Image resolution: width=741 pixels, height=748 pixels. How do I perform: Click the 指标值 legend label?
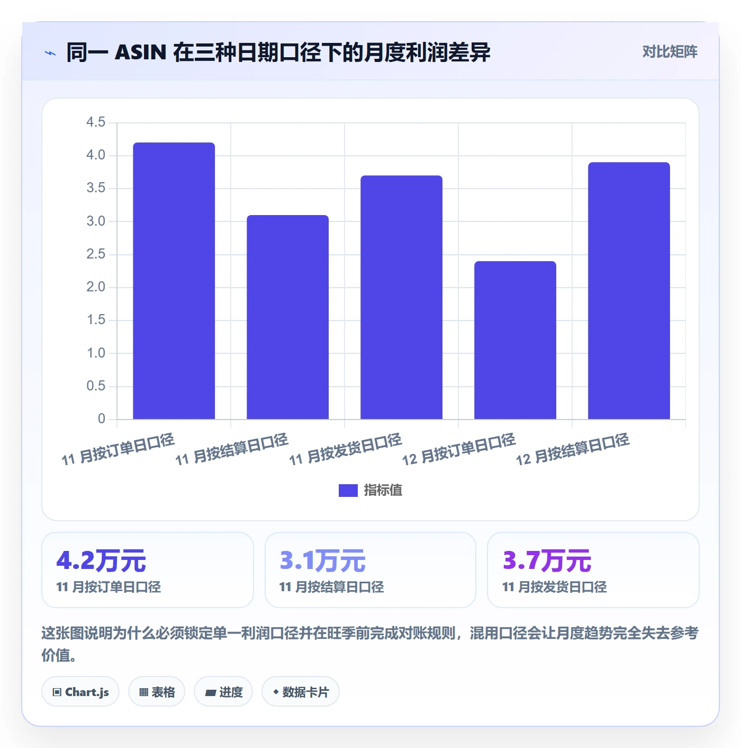pos(383,491)
